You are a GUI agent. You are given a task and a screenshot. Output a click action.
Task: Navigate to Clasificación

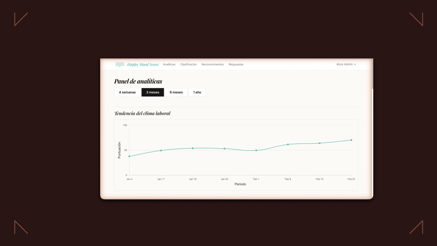pyautogui.click(x=188, y=64)
